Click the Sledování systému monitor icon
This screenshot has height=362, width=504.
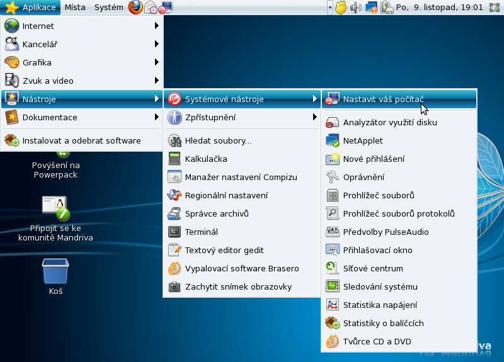[x=333, y=286]
